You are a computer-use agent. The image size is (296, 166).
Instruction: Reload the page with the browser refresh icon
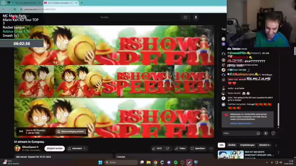pyautogui.click(x=14, y=9)
